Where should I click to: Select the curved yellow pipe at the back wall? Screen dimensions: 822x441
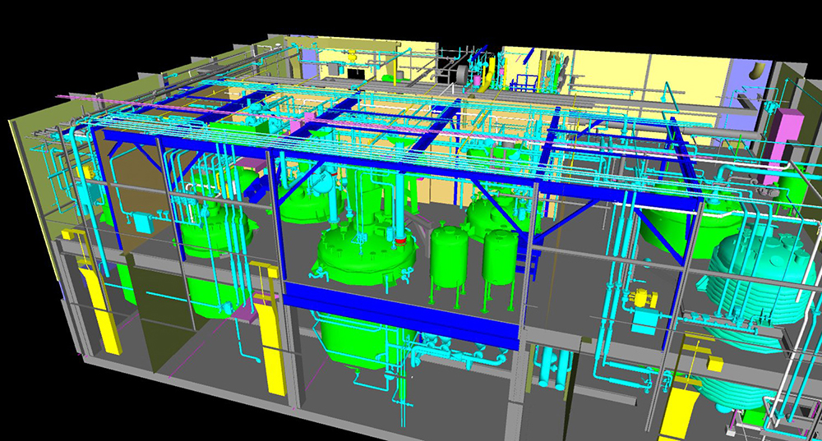click(x=488, y=75)
